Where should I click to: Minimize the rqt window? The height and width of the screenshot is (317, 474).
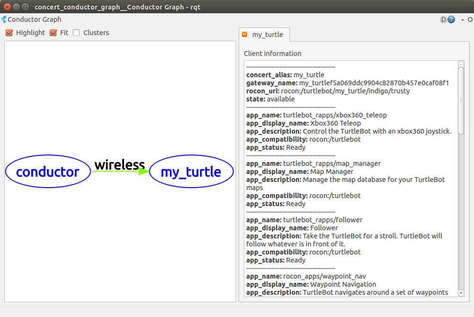coord(16,7)
